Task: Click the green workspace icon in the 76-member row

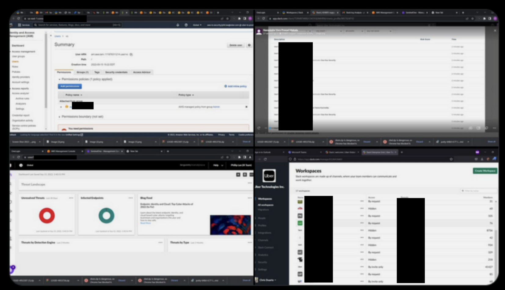Action: click(300, 223)
